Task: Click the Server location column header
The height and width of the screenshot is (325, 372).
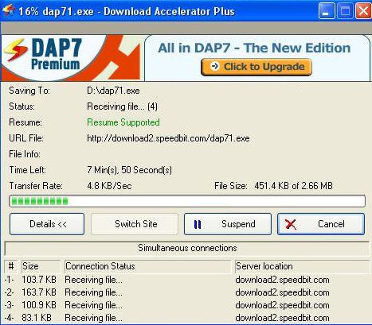Action: pyautogui.click(x=302, y=266)
